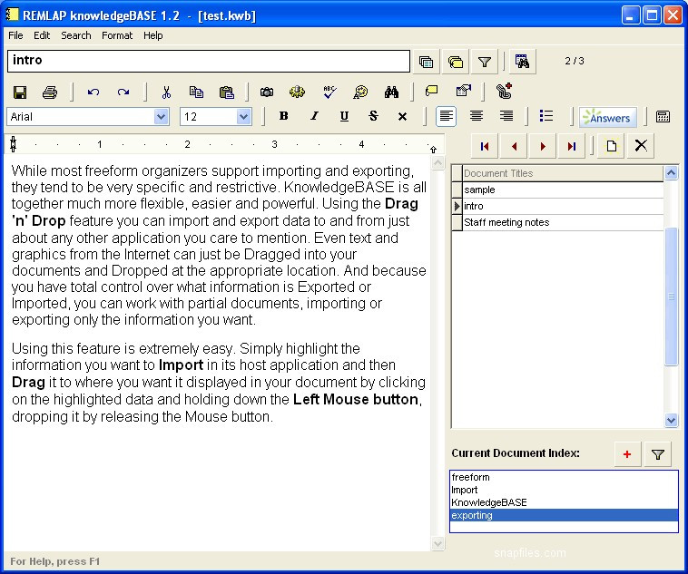Cut selection with scissors icon
Image resolution: width=688 pixels, height=574 pixels.
click(x=166, y=92)
